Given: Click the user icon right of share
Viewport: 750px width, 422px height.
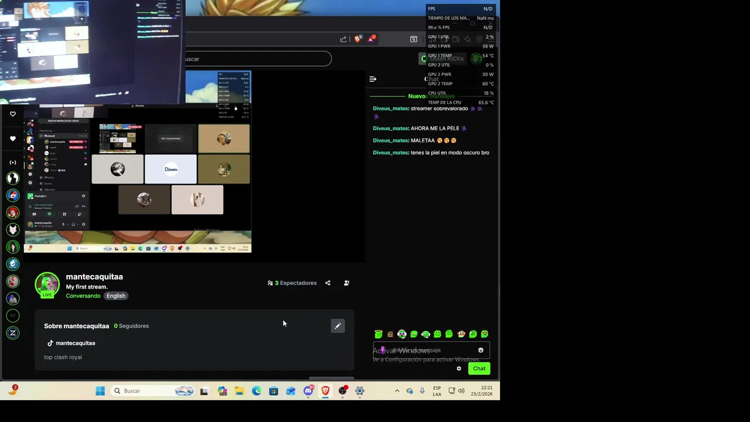Looking at the screenshot, I should tap(346, 283).
